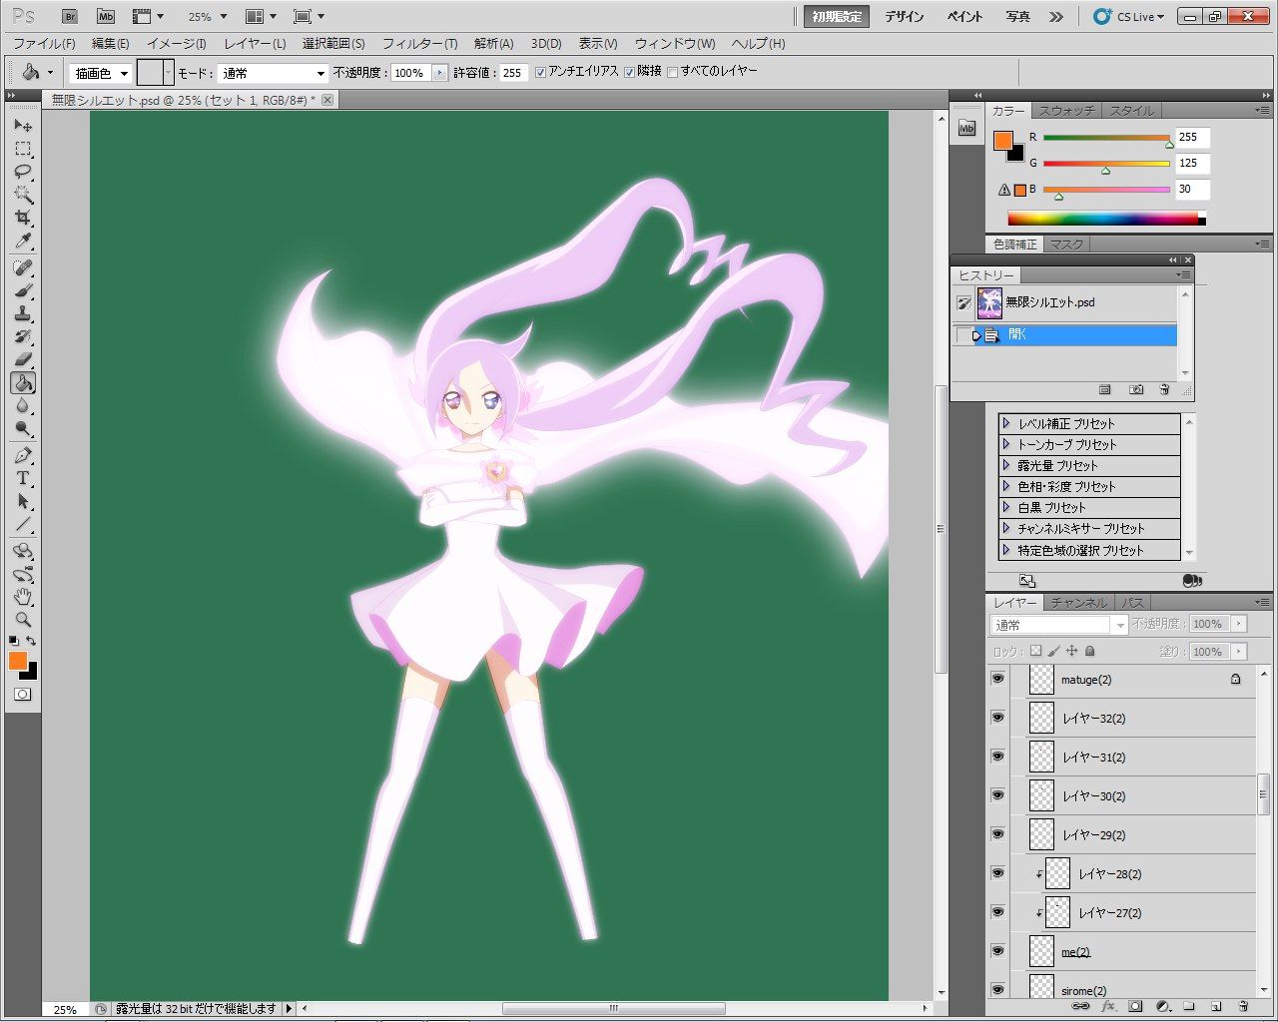The image size is (1278, 1022).
Task: Hide the レイヤー30(2) layer
Action: pyautogui.click(x=997, y=795)
